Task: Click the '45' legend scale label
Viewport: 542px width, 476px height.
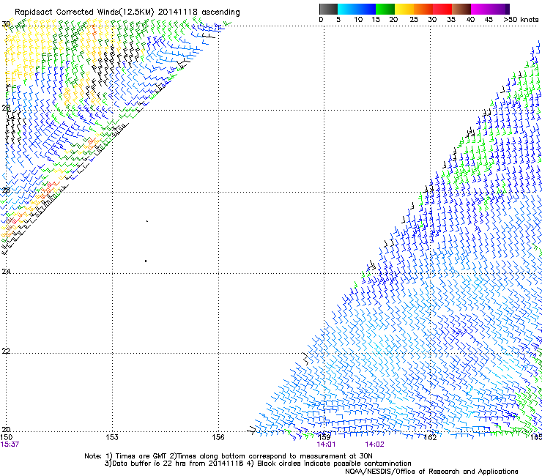Action: 489,20
